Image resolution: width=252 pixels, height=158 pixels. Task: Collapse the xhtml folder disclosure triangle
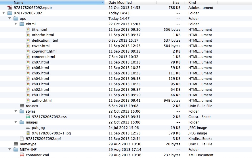pyautogui.click(x=16, y=24)
